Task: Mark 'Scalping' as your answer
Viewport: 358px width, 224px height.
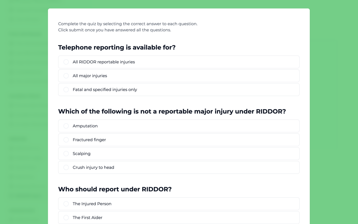Action: (x=66, y=154)
